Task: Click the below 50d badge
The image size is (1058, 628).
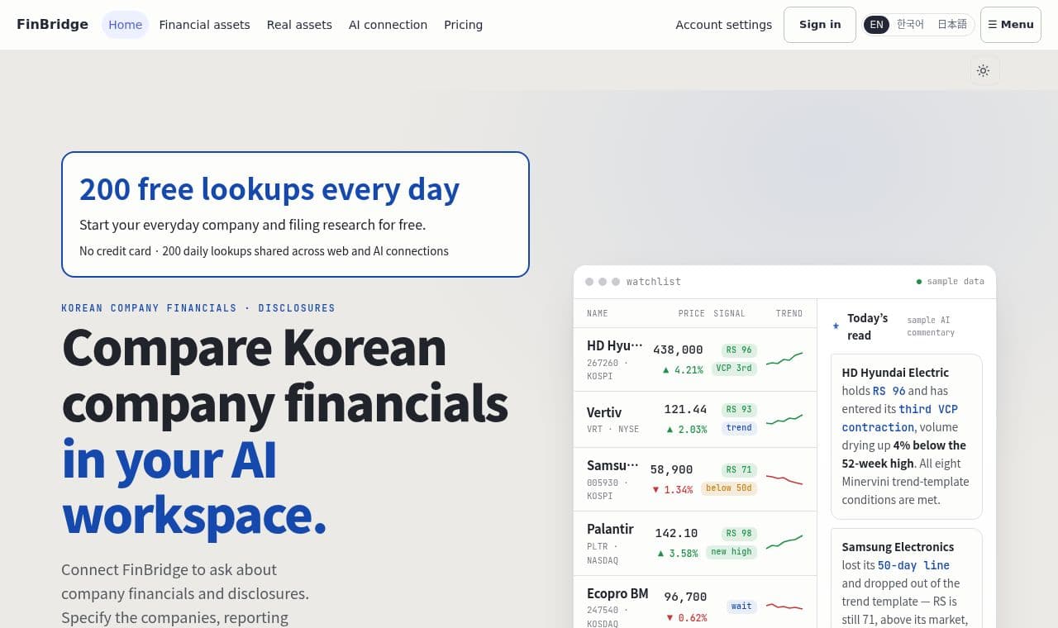Action: tap(729, 488)
